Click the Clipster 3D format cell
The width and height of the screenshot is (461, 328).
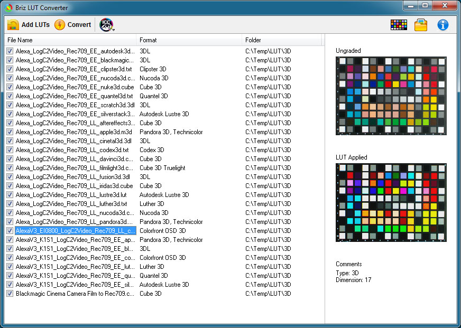[x=153, y=69]
